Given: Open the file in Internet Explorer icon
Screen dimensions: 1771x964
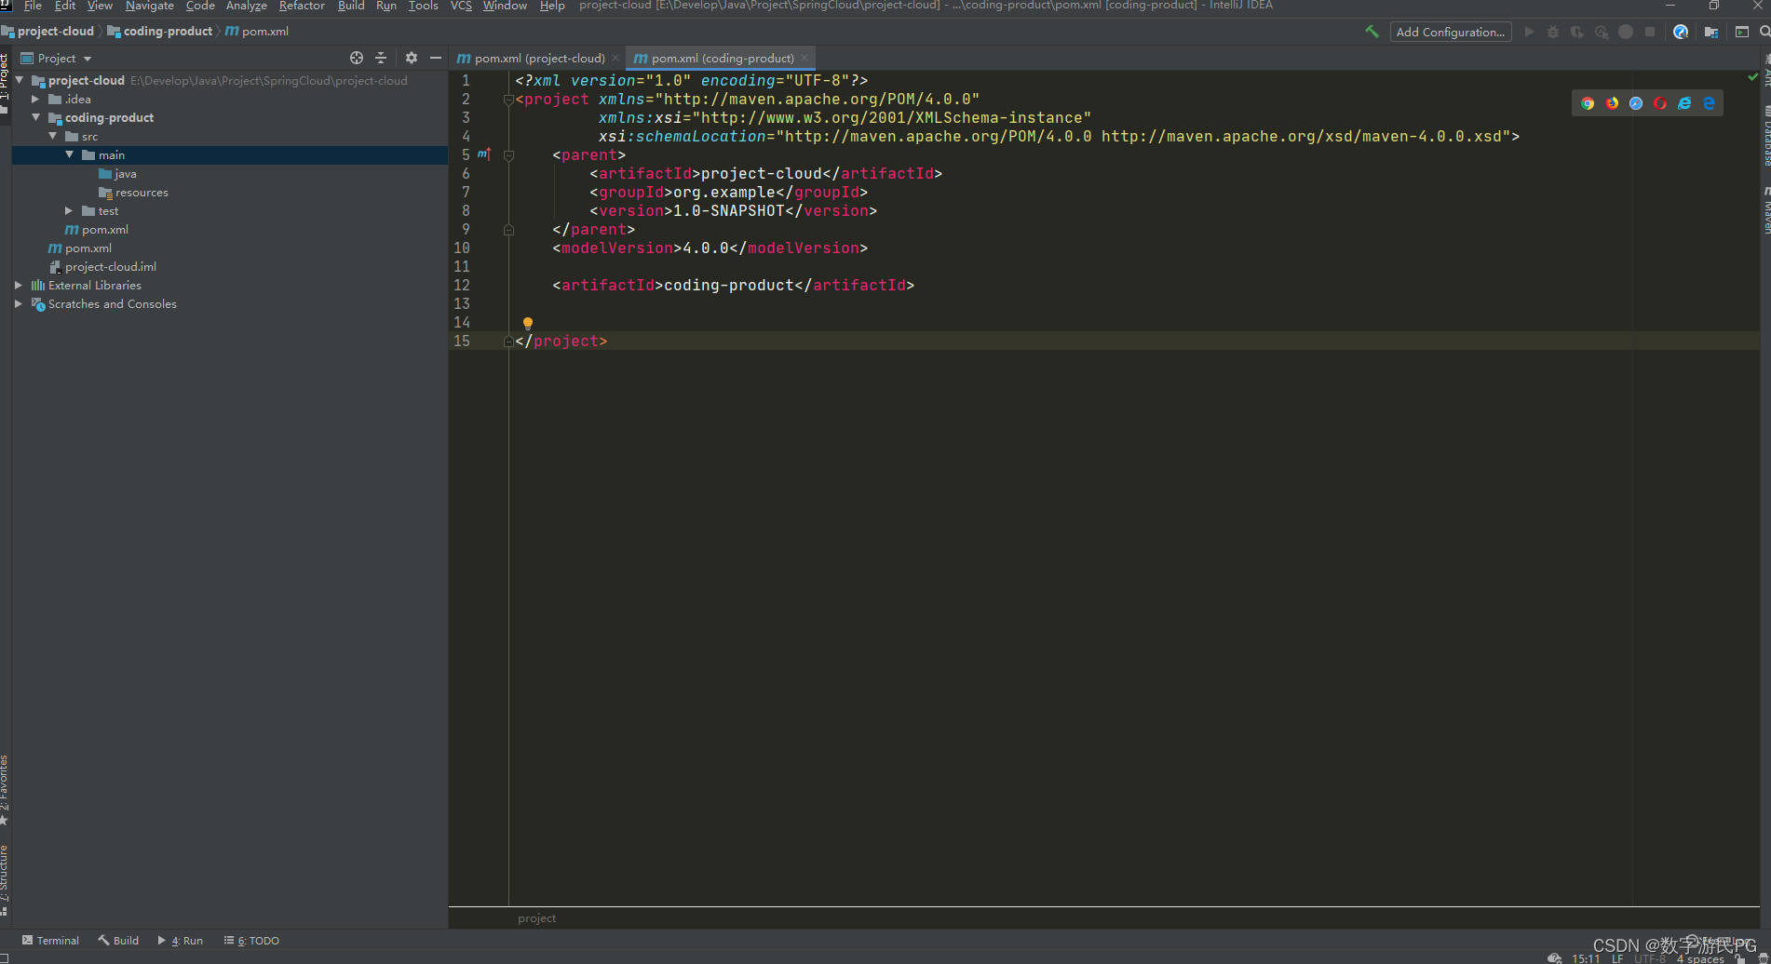Looking at the screenshot, I should click(1684, 103).
